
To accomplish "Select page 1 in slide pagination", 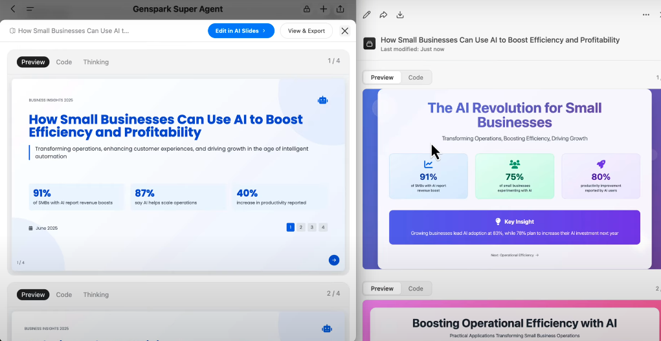I will click(291, 227).
